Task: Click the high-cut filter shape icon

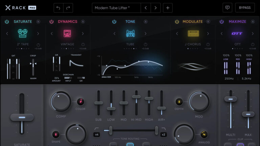Action: pos(163,129)
